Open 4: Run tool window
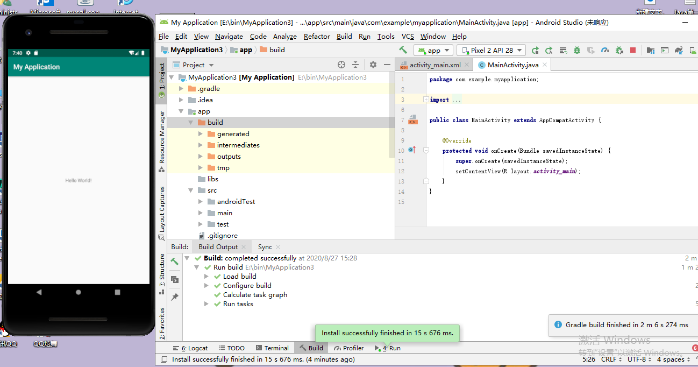This screenshot has height=367, width=698. 388,348
